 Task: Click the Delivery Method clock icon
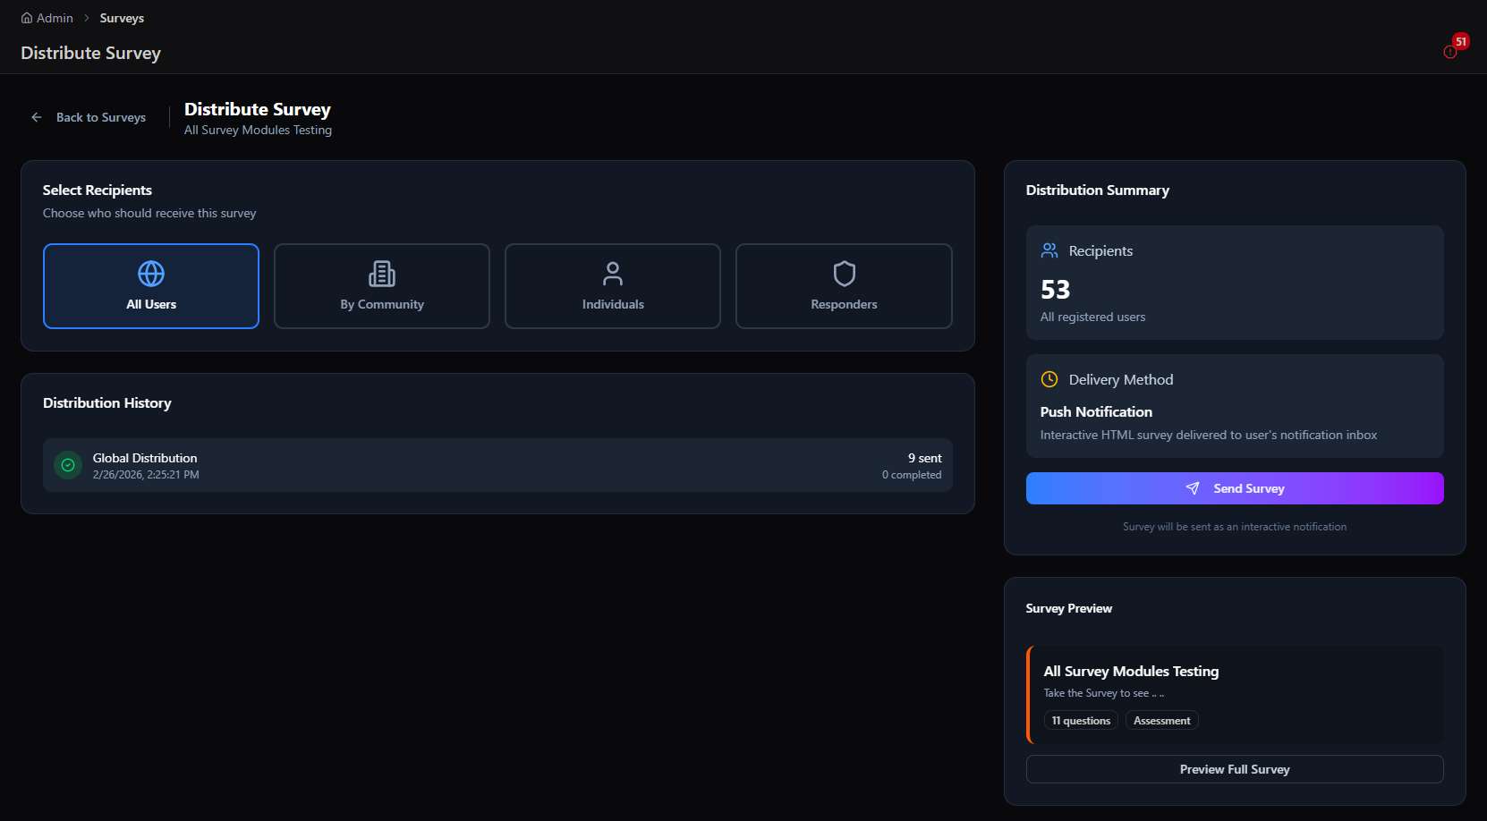(x=1049, y=379)
